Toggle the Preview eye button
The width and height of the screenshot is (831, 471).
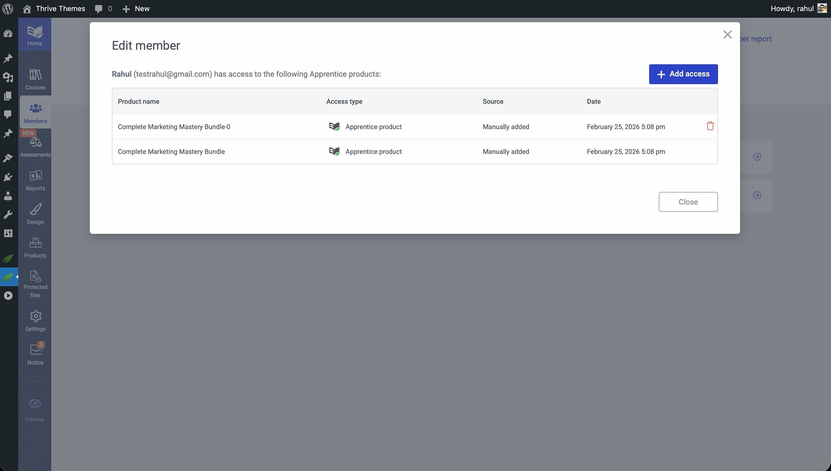click(34, 404)
